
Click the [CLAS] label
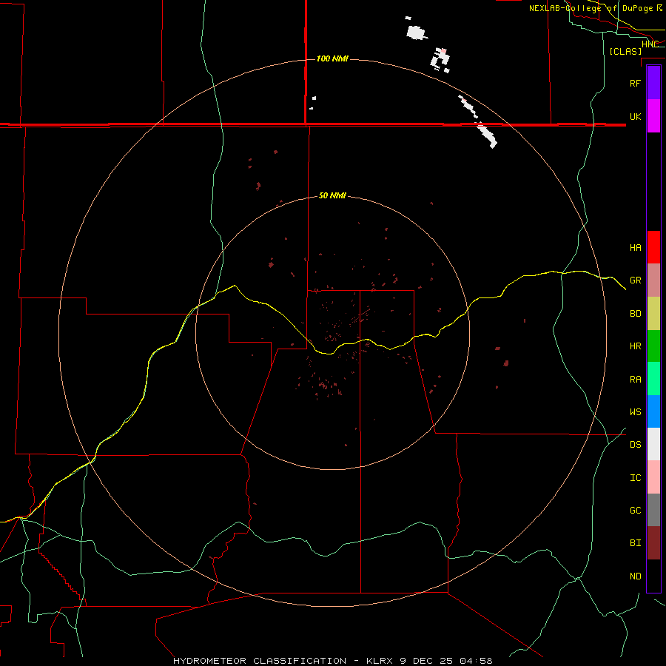click(x=625, y=51)
